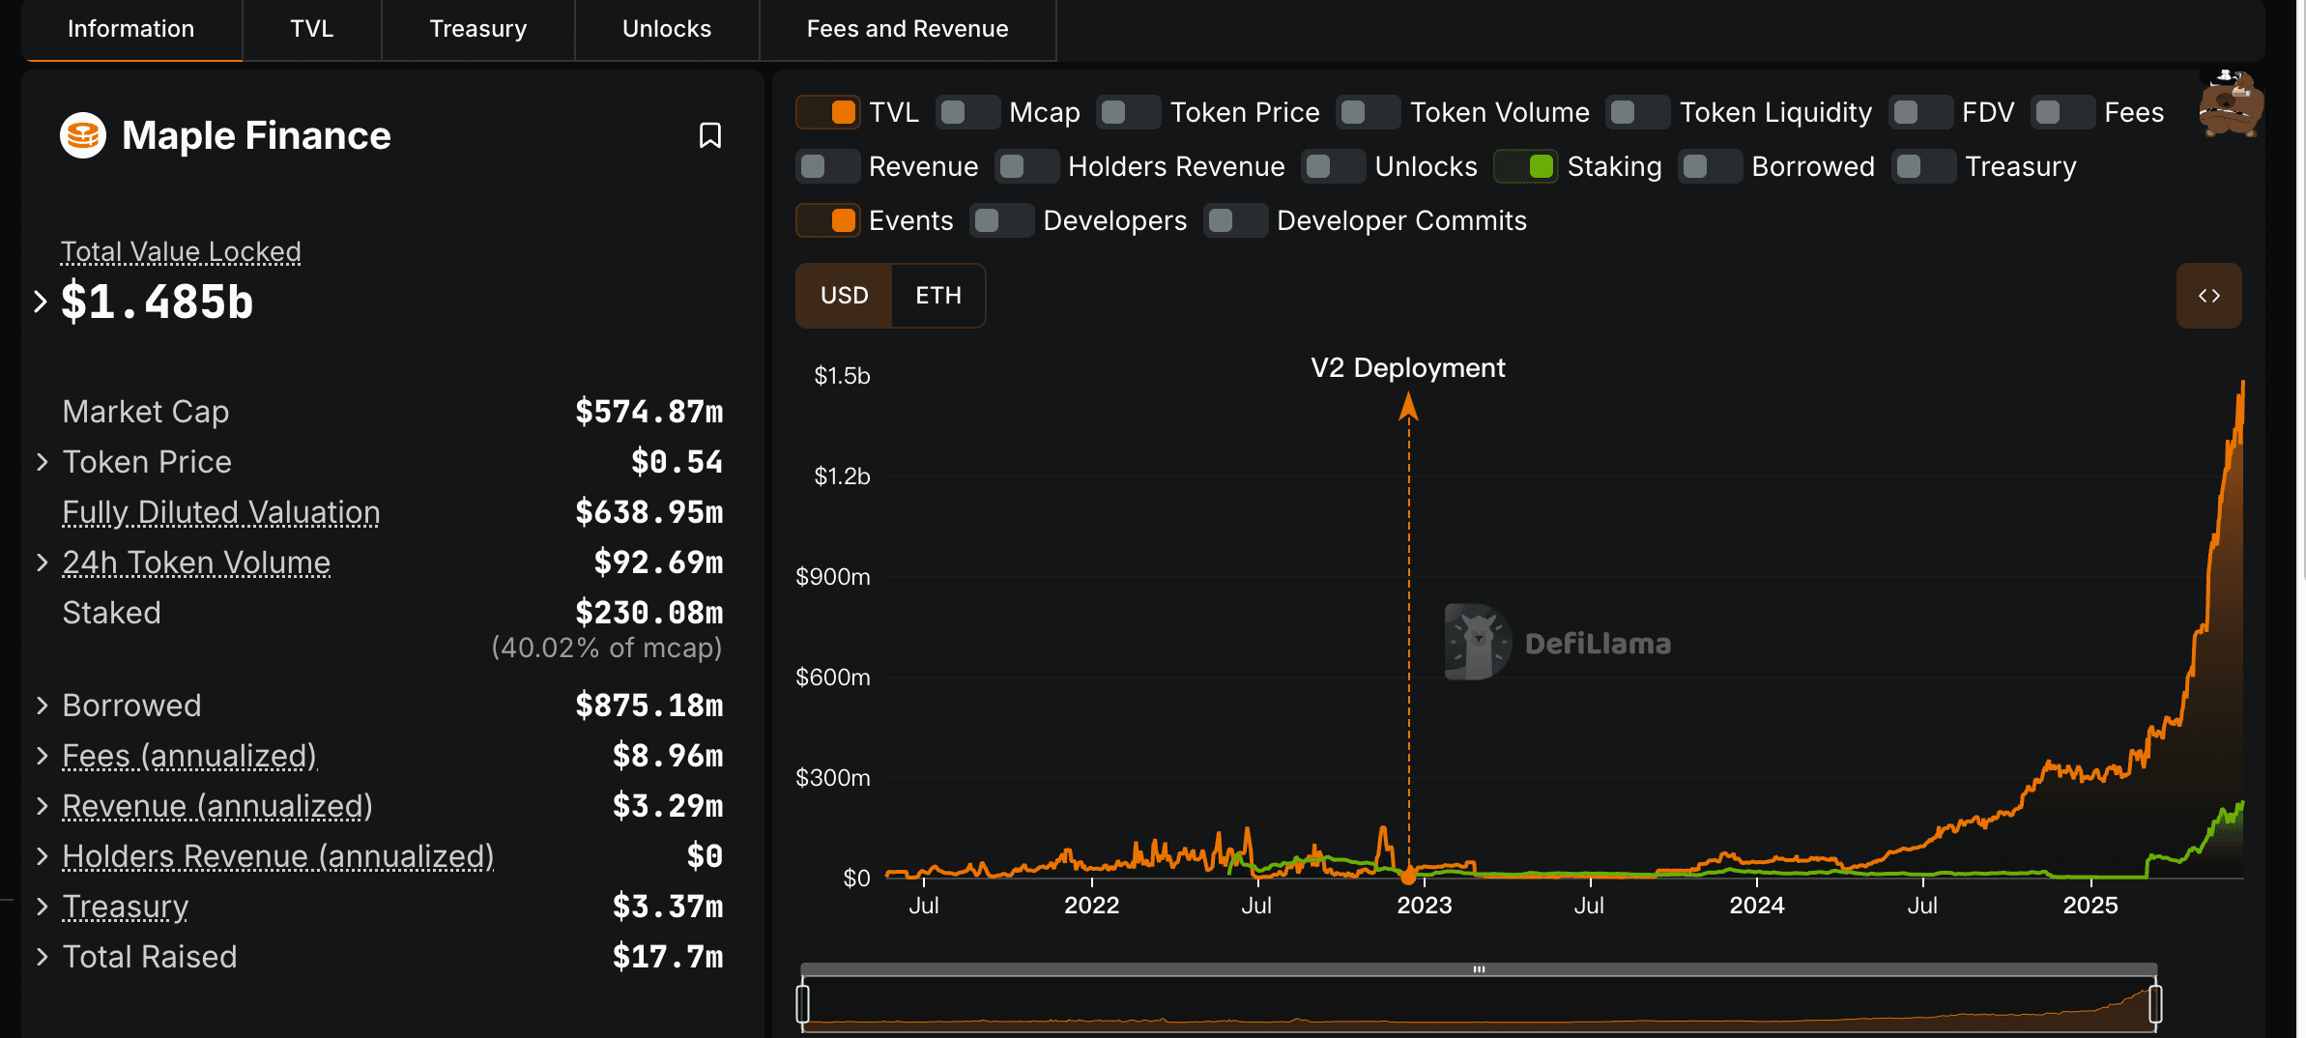Viewport: 2306px width, 1038px height.
Task: Expand Holders Revenue (annualized) row
Action: 43,856
